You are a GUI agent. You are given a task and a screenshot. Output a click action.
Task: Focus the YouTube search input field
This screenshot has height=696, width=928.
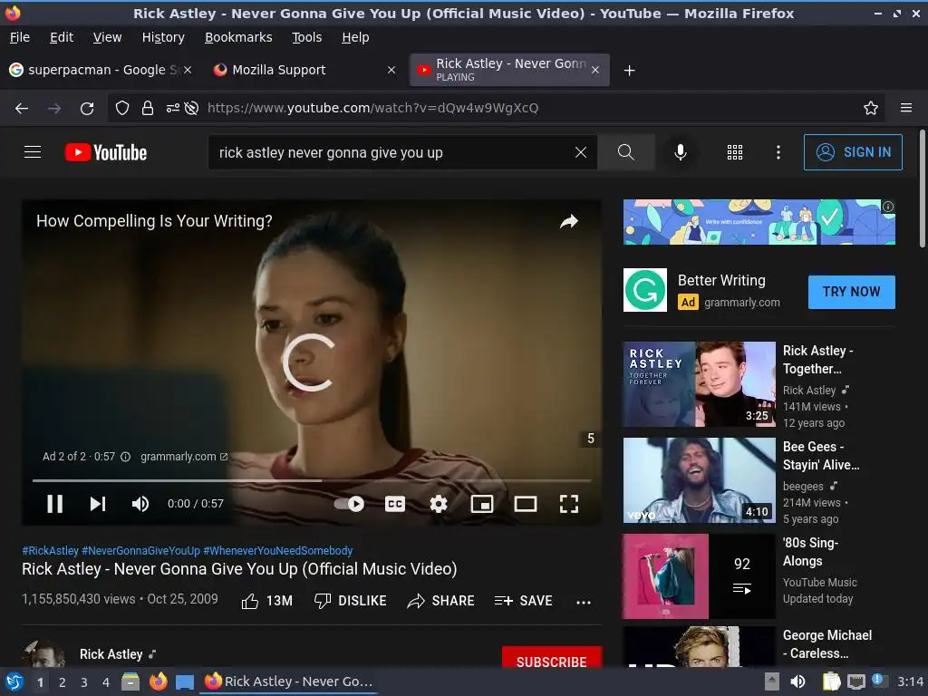[391, 152]
